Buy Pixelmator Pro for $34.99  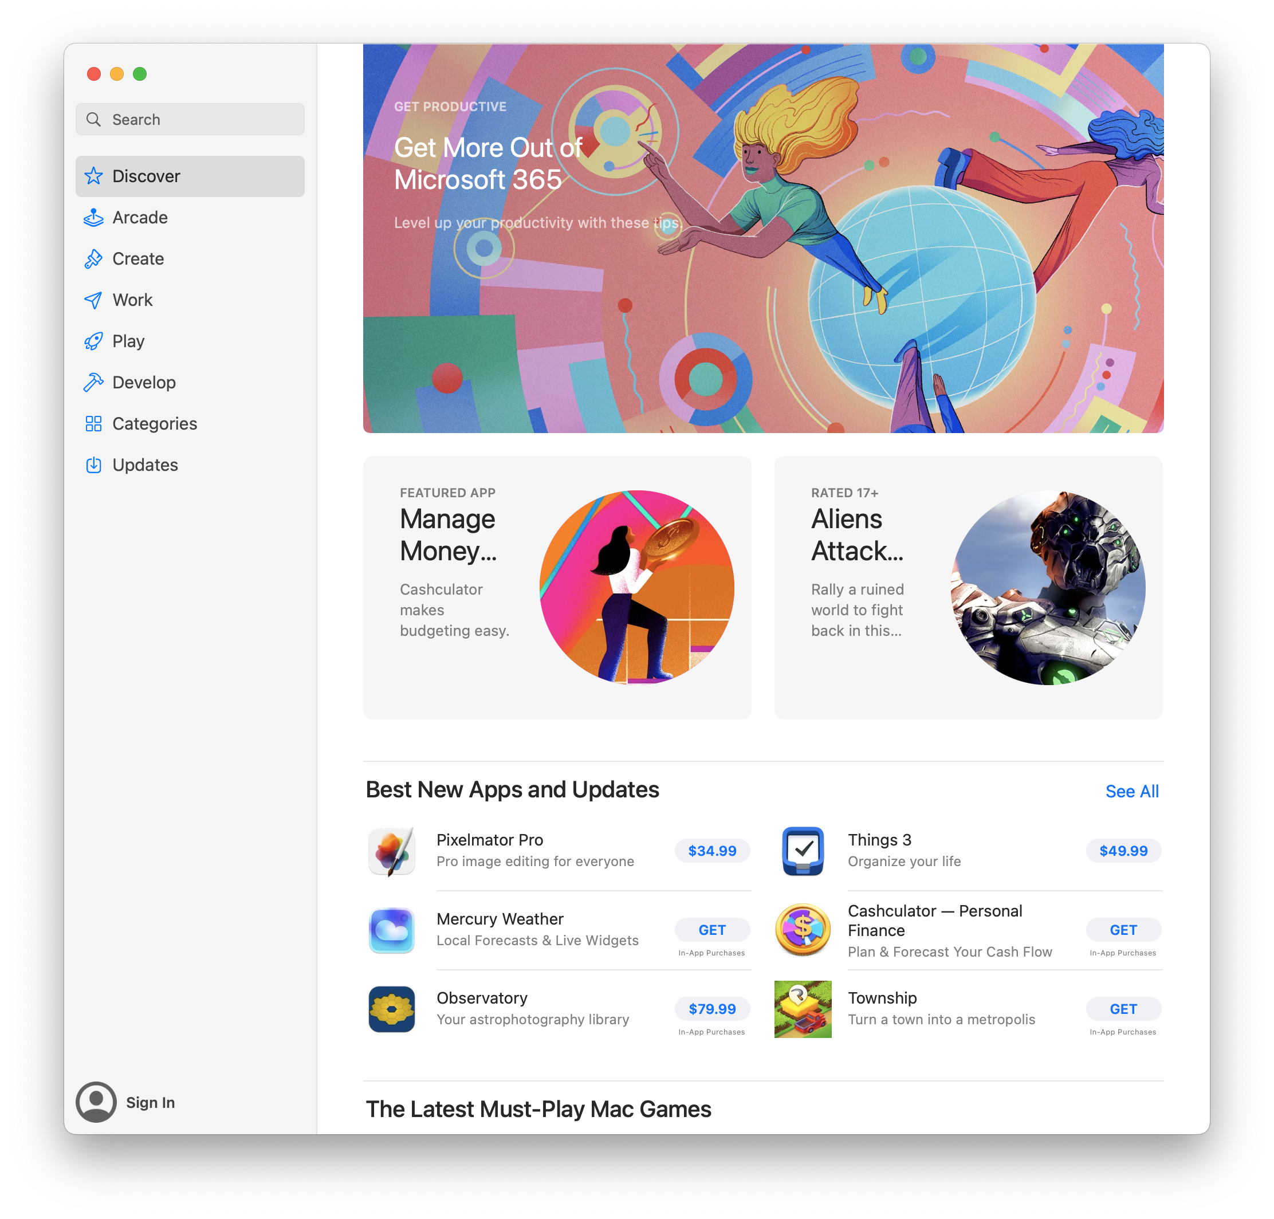click(712, 851)
